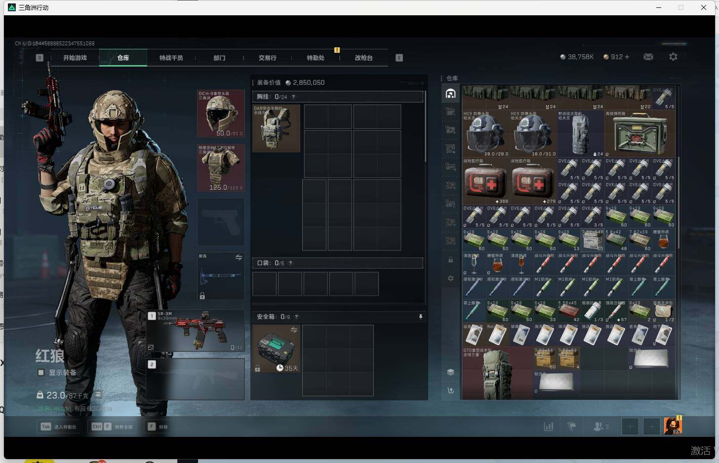This screenshot has width=719, height=463.
Task: Open the 交易行 tab
Action: [x=268, y=58]
